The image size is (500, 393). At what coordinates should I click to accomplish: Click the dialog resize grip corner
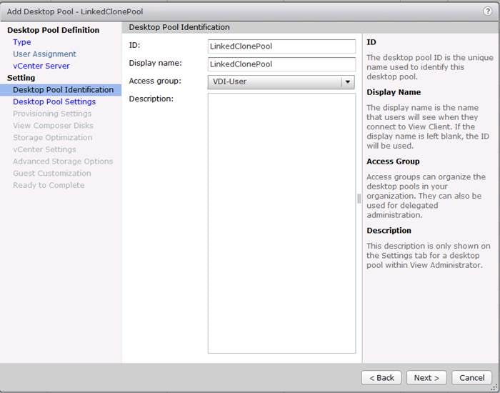click(494, 387)
